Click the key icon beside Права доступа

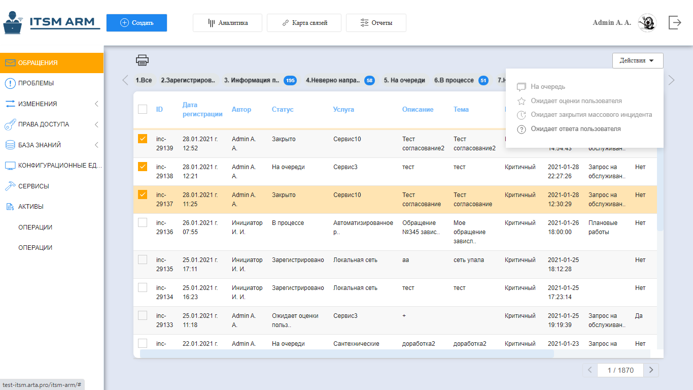[x=10, y=124]
